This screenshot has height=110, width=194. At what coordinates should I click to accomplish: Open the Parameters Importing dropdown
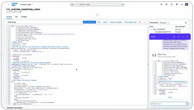pyautogui.click(x=164, y=23)
